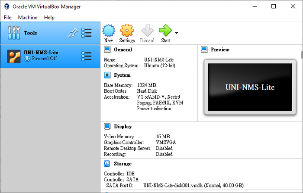Screen dimensions: 303x193
Task: Open the Help menu
Action: [x=49, y=18]
